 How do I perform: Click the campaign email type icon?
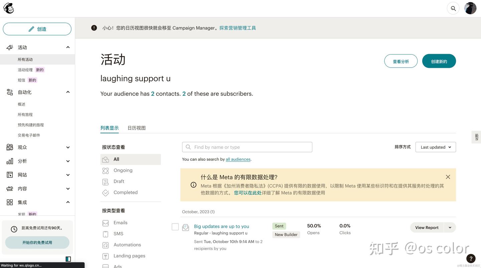coord(186,228)
